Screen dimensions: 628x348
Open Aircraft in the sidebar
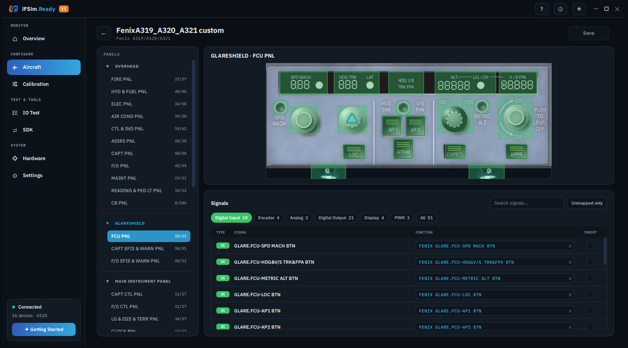pyautogui.click(x=44, y=67)
